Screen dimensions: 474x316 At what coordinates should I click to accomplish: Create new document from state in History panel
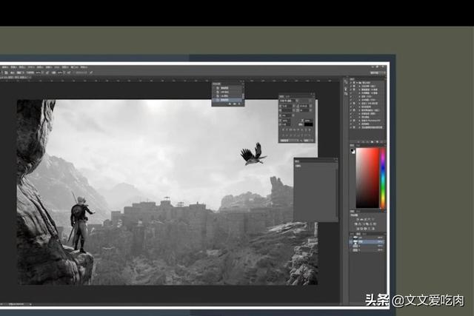click(230, 104)
